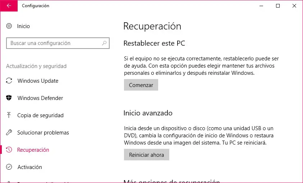Image resolution: width=303 pixels, height=183 pixels.
Task: Click the Inicio gear icon
Action: (x=9, y=26)
